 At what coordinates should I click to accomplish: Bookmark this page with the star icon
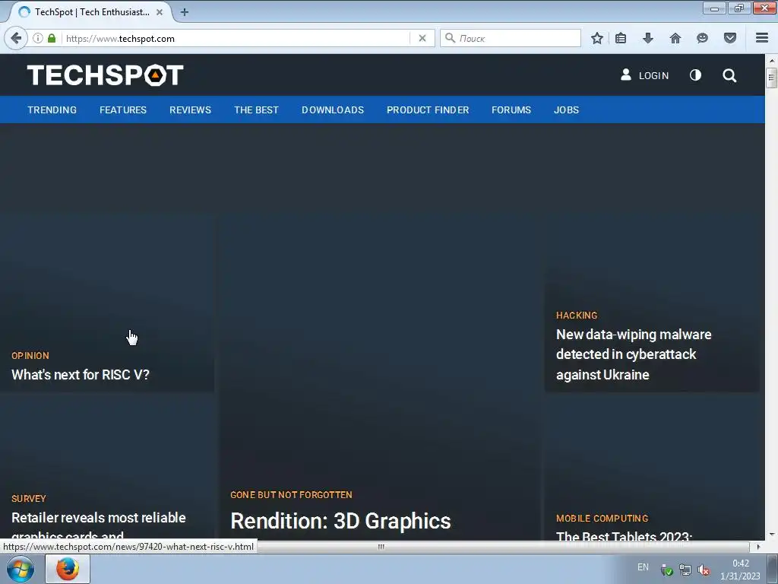[x=597, y=38]
